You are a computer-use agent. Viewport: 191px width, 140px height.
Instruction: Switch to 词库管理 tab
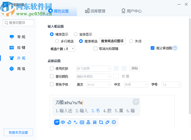click(x=95, y=11)
